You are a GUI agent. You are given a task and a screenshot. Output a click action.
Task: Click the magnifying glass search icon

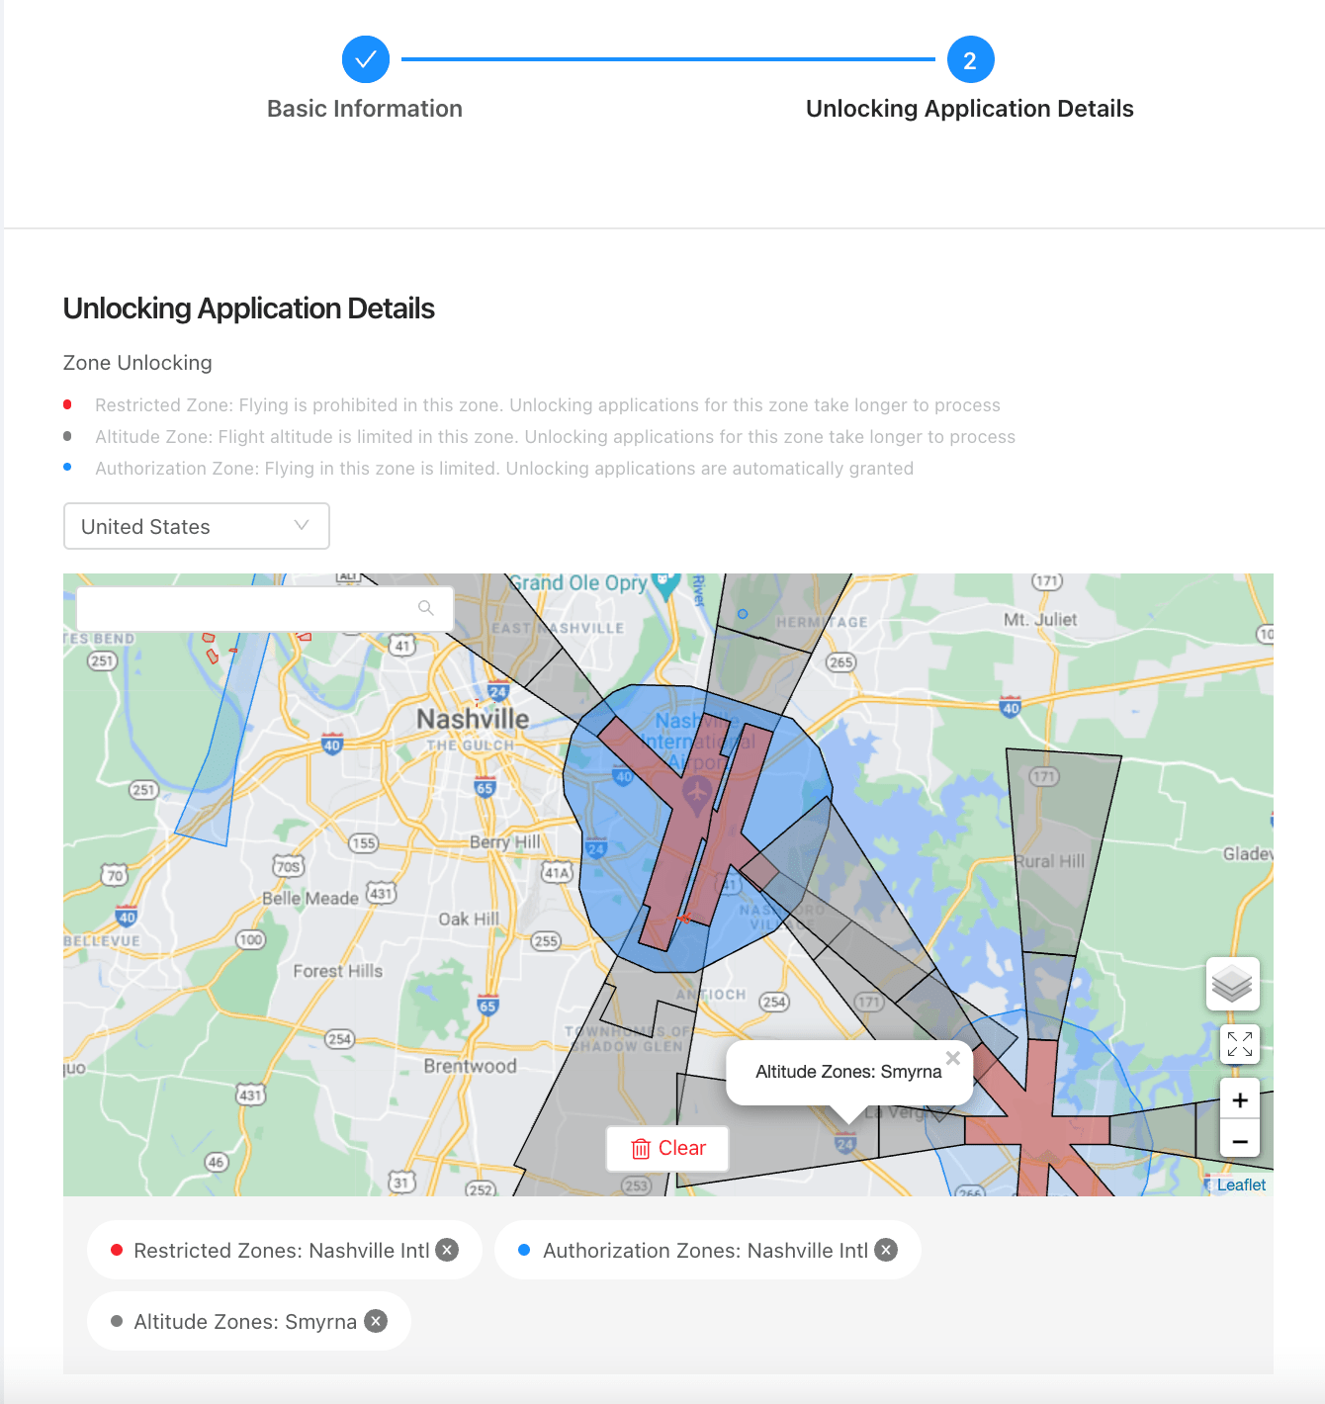426,608
